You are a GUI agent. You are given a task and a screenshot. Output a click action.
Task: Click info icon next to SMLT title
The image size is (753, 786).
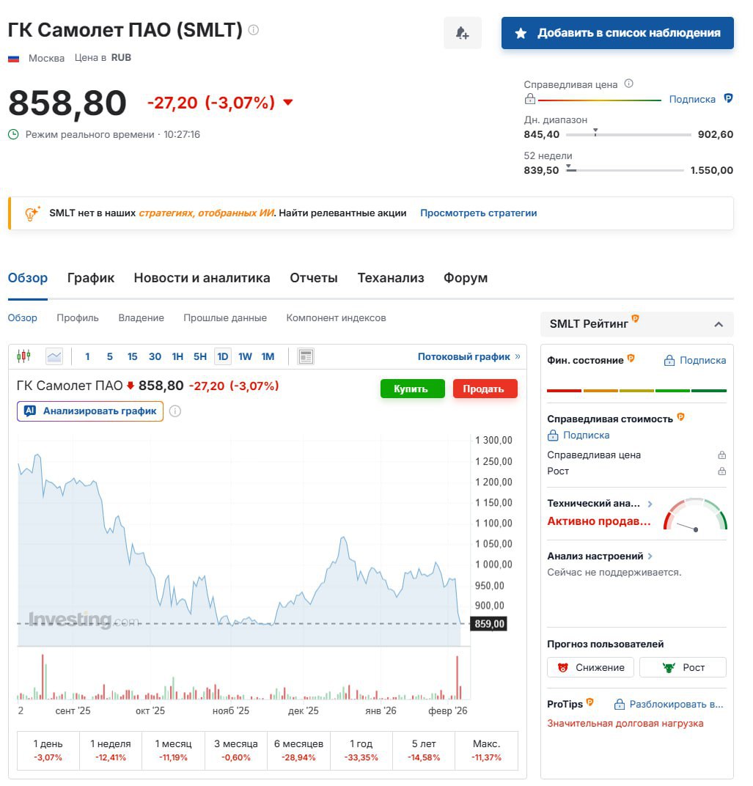pyautogui.click(x=254, y=30)
